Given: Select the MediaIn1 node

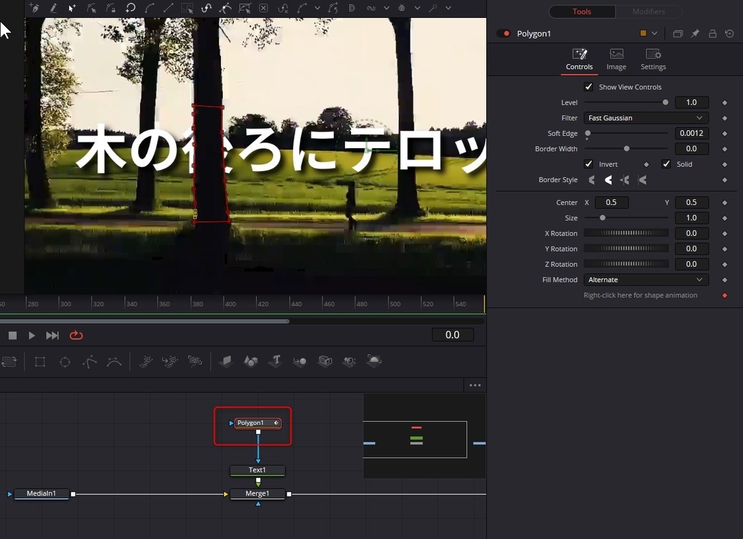Looking at the screenshot, I should (41, 494).
